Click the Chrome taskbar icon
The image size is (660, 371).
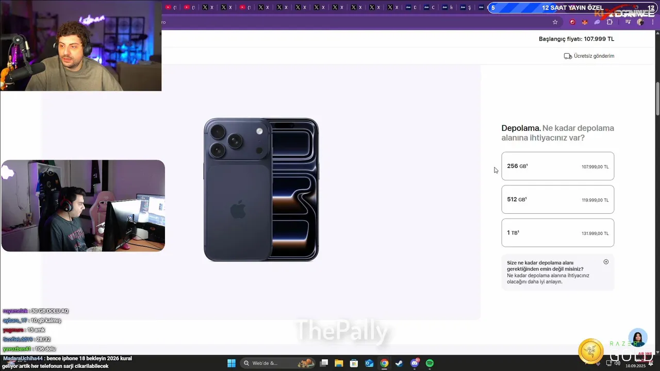pyautogui.click(x=384, y=363)
